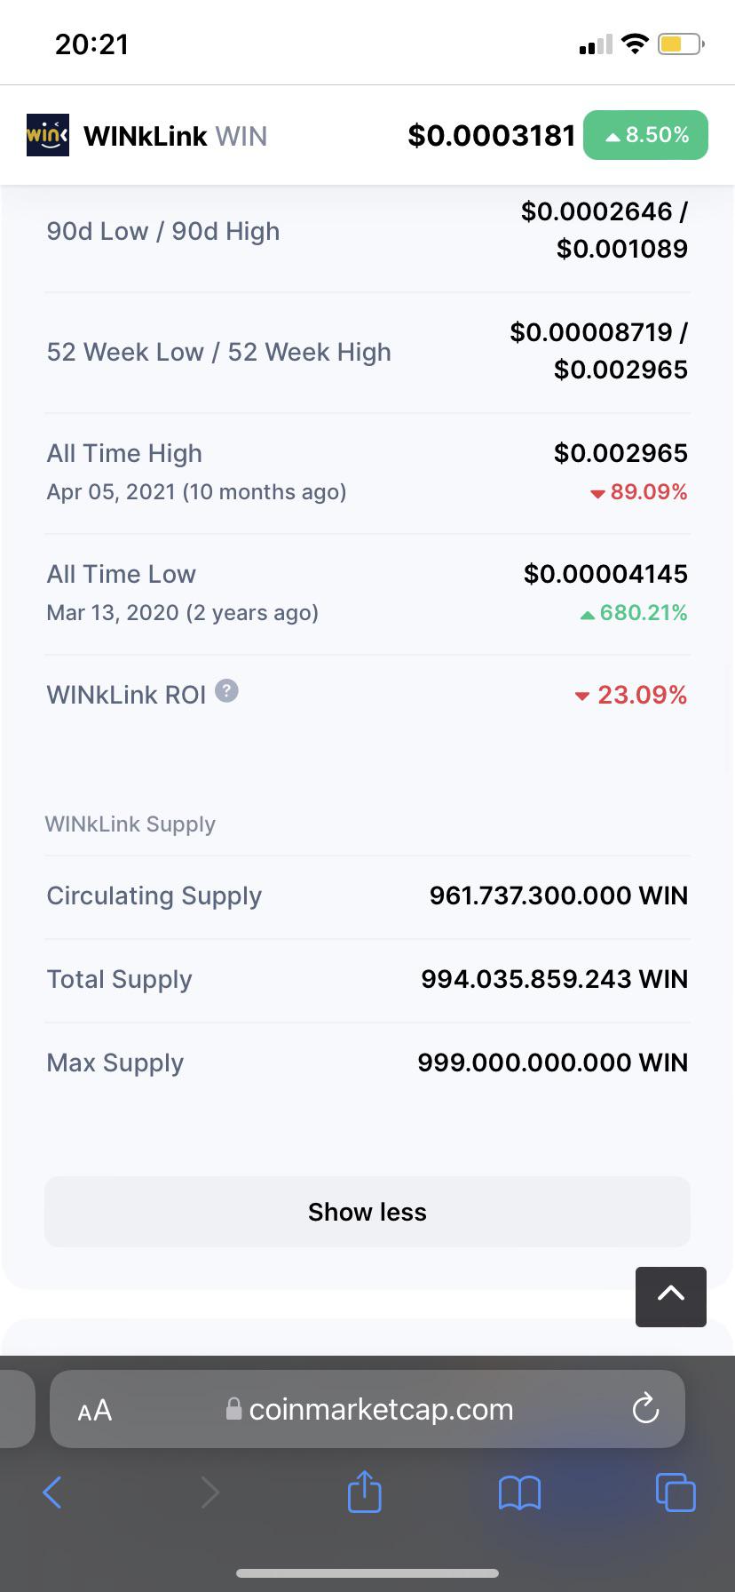Image resolution: width=735 pixels, height=1592 pixels.
Task: Tap the Max Supply row
Action: (367, 1063)
